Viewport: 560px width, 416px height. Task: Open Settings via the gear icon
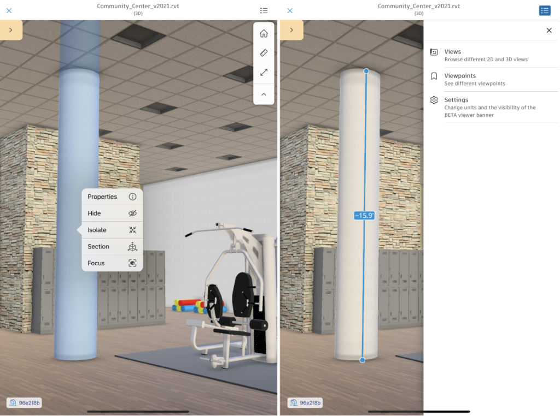click(434, 100)
